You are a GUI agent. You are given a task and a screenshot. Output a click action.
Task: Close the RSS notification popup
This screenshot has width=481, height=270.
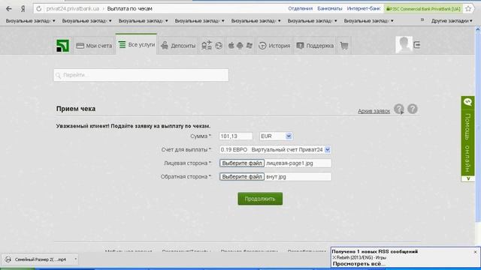[x=475, y=252]
